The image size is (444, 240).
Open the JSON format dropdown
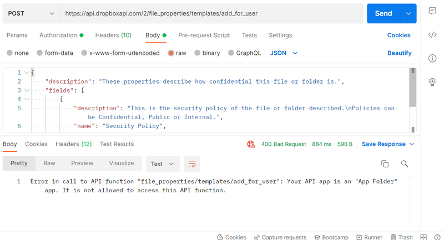284,53
